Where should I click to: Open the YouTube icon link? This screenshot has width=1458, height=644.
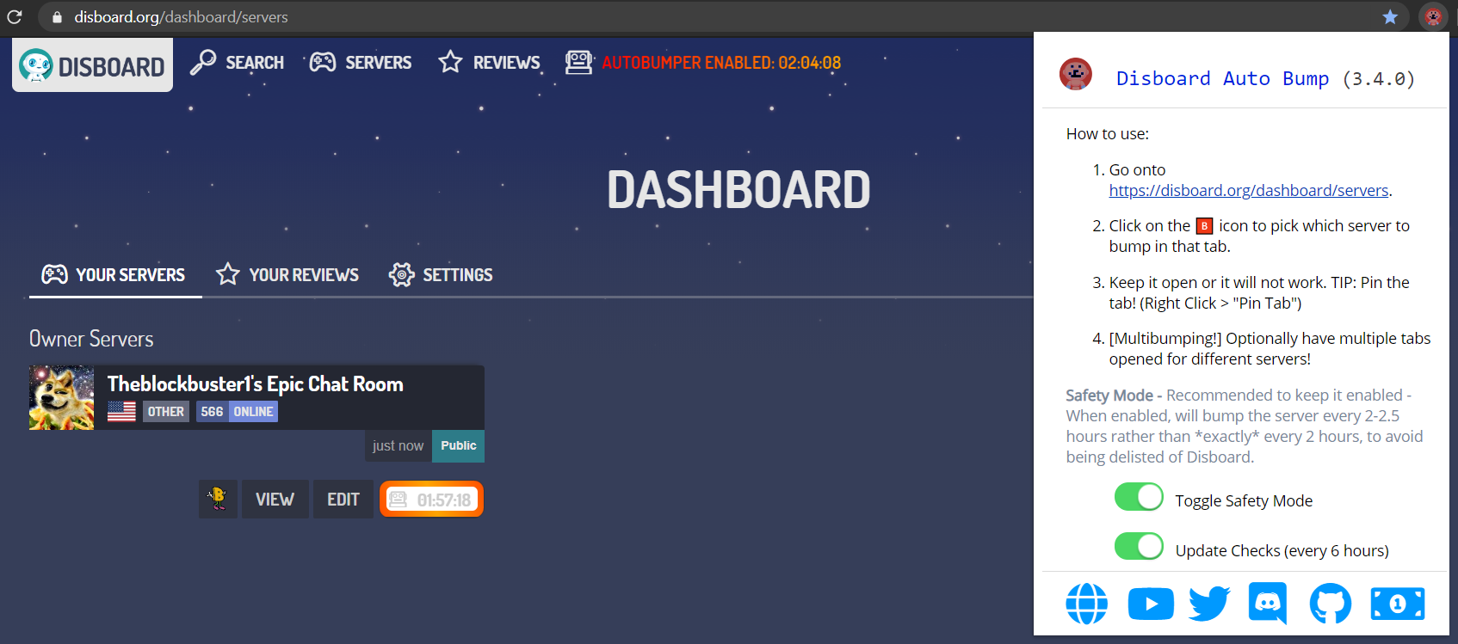pyautogui.click(x=1151, y=604)
